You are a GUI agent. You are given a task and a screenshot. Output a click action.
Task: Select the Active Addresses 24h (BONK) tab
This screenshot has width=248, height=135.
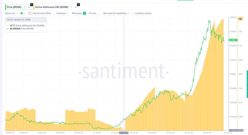pyautogui.click(x=51, y=7)
